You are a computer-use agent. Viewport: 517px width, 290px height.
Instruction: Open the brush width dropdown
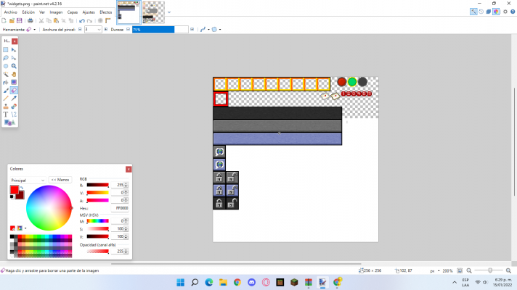98,30
